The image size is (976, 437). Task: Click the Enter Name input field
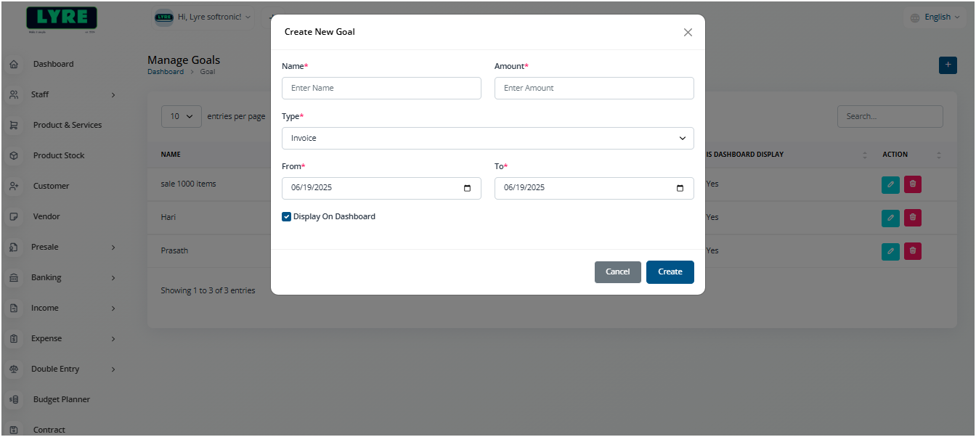[x=381, y=88]
